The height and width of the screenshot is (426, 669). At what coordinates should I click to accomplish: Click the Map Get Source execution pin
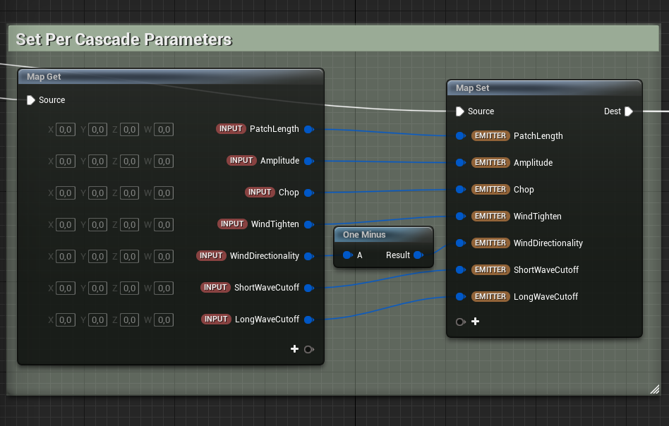[30, 100]
